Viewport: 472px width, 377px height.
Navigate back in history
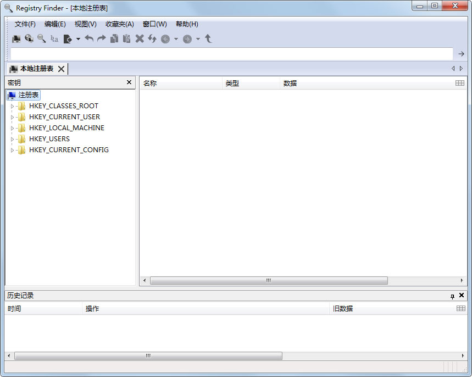coord(165,39)
